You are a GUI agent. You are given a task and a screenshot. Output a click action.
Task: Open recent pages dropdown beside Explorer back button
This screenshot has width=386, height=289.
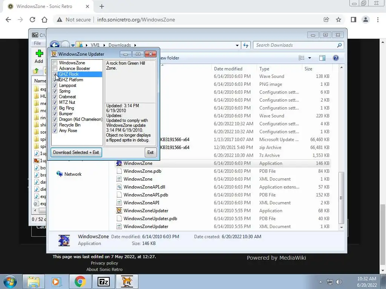[x=73, y=46]
